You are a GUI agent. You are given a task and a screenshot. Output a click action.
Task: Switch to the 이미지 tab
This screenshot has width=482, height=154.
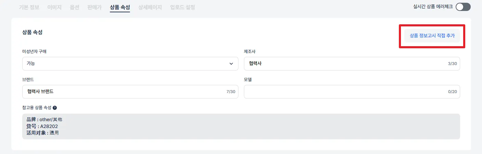click(x=54, y=7)
